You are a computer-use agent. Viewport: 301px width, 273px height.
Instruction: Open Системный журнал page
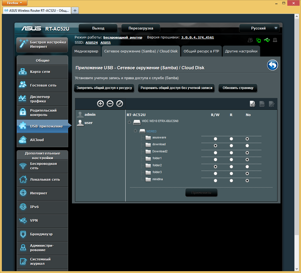[x=42, y=262]
